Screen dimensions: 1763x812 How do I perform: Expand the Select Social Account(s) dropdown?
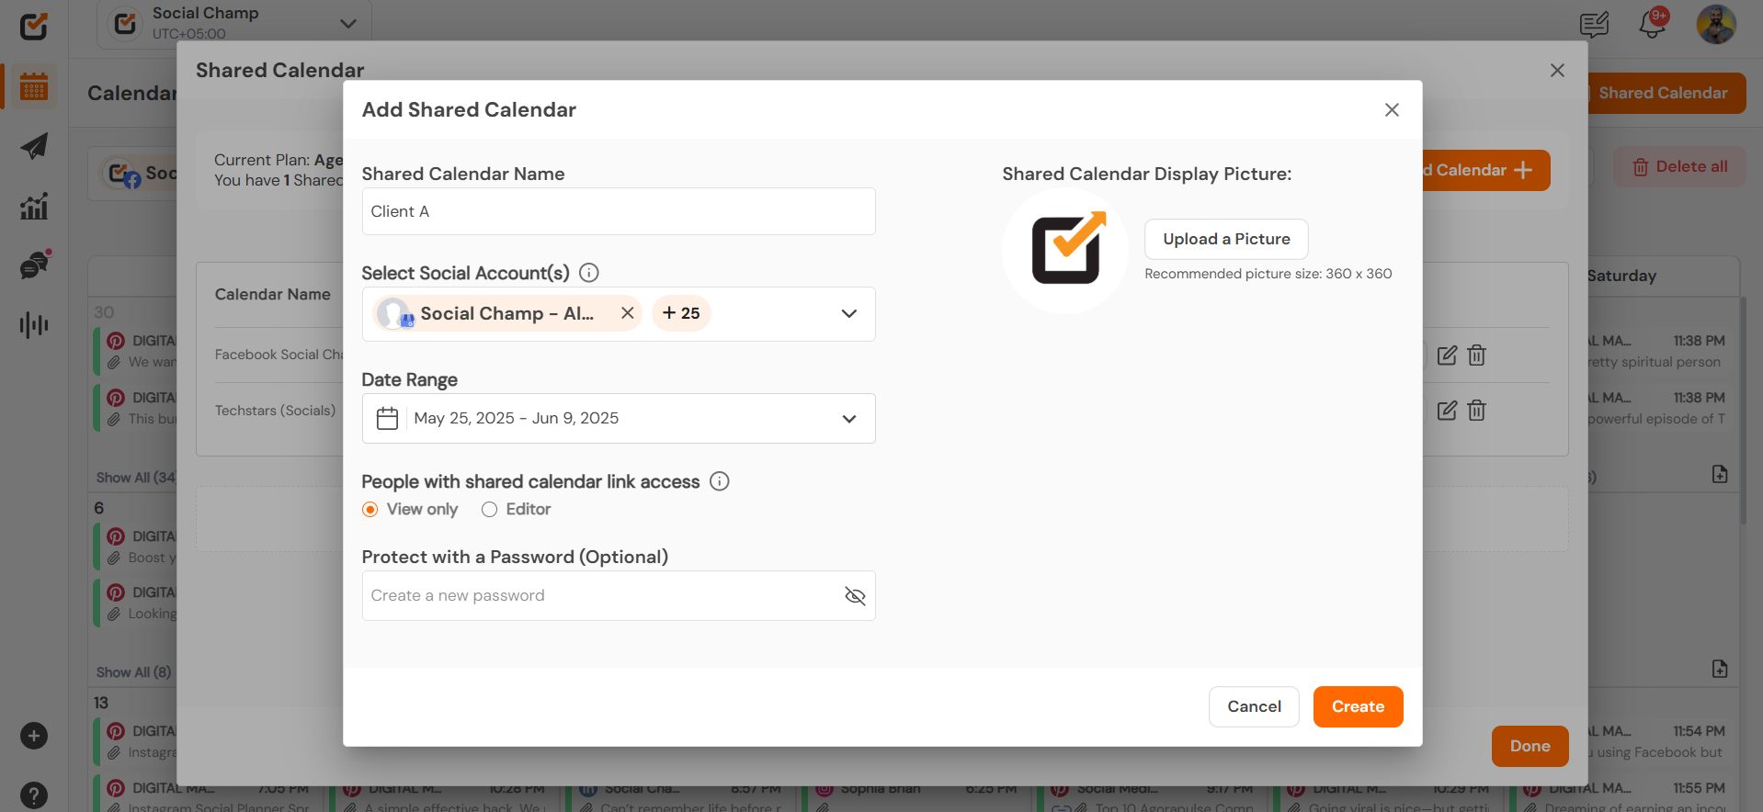(848, 314)
